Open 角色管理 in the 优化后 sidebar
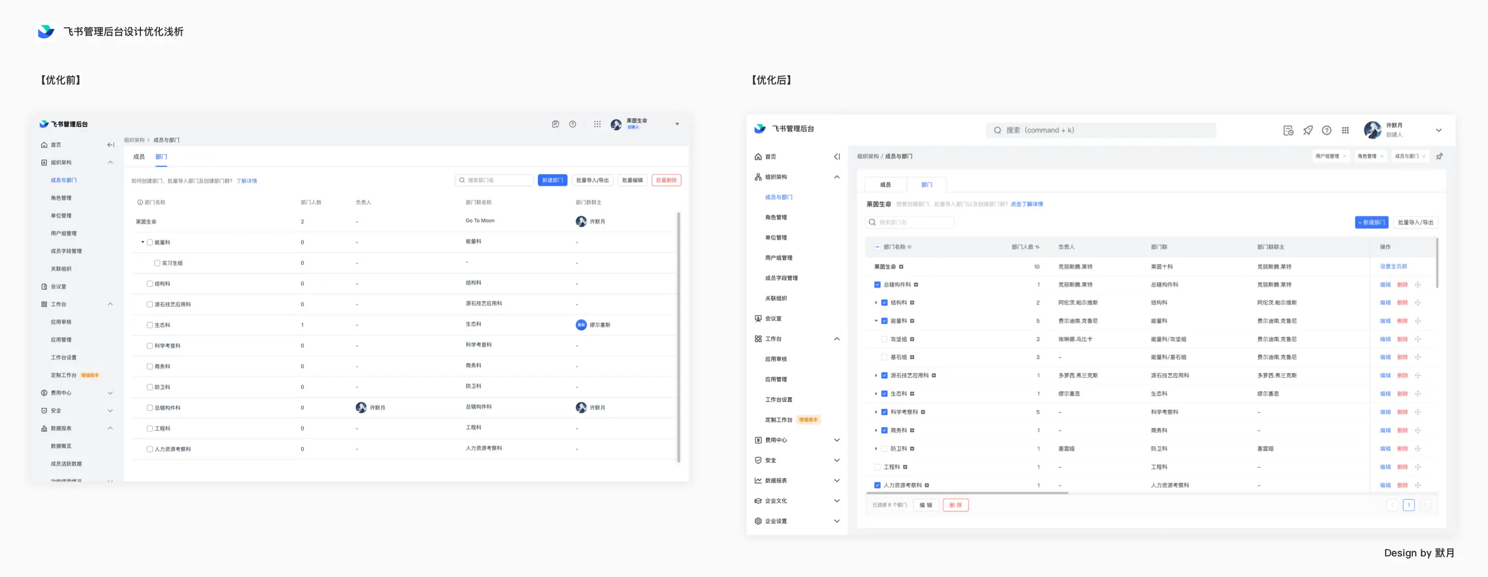 click(776, 217)
